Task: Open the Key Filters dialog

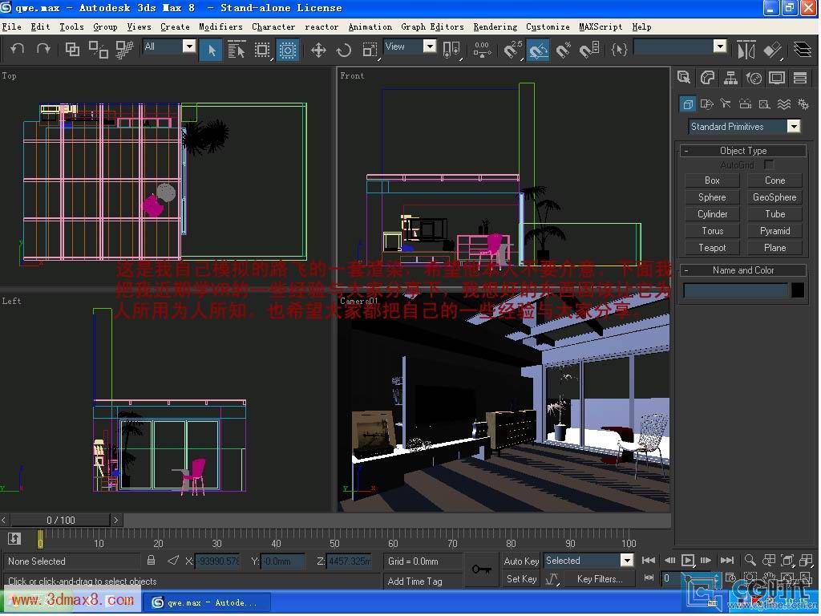Action: 600,579
